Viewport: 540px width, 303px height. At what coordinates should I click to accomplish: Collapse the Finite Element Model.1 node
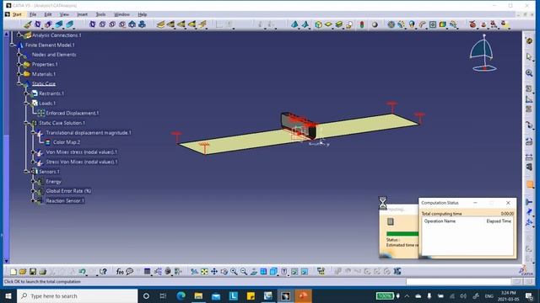[13, 45]
